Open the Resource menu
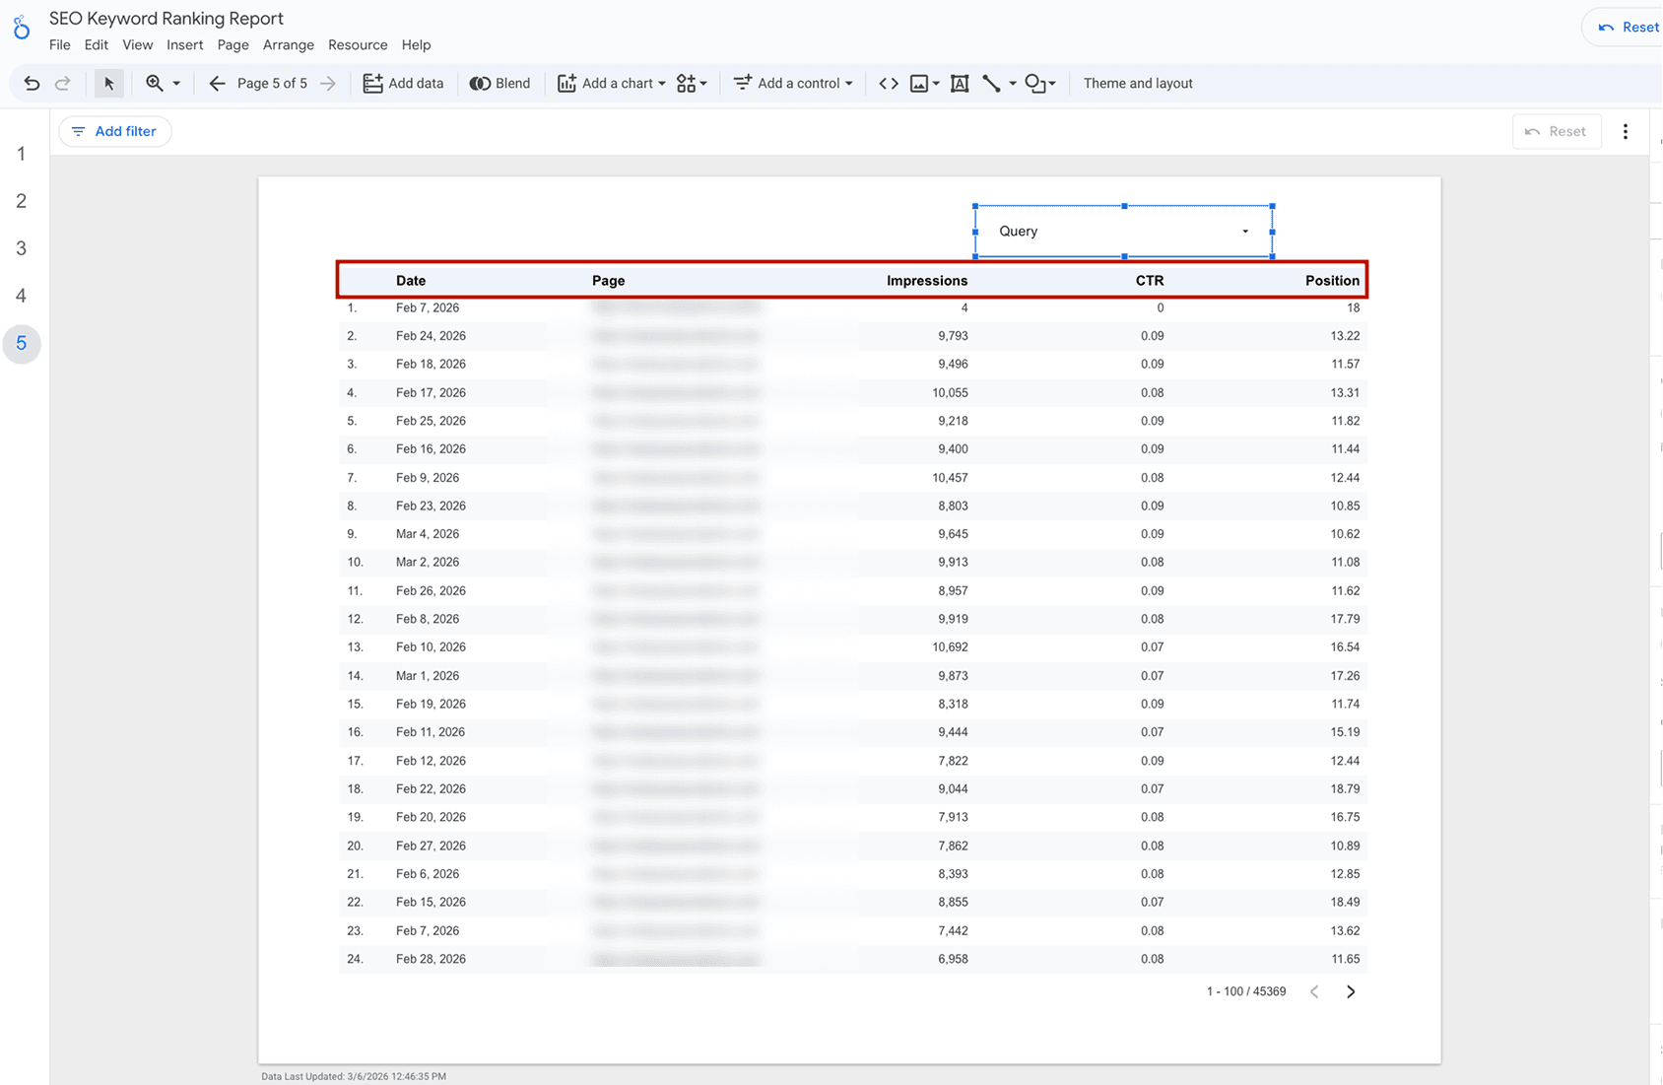Image resolution: width=1663 pixels, height=1085 pixels. tap(357, 44)
